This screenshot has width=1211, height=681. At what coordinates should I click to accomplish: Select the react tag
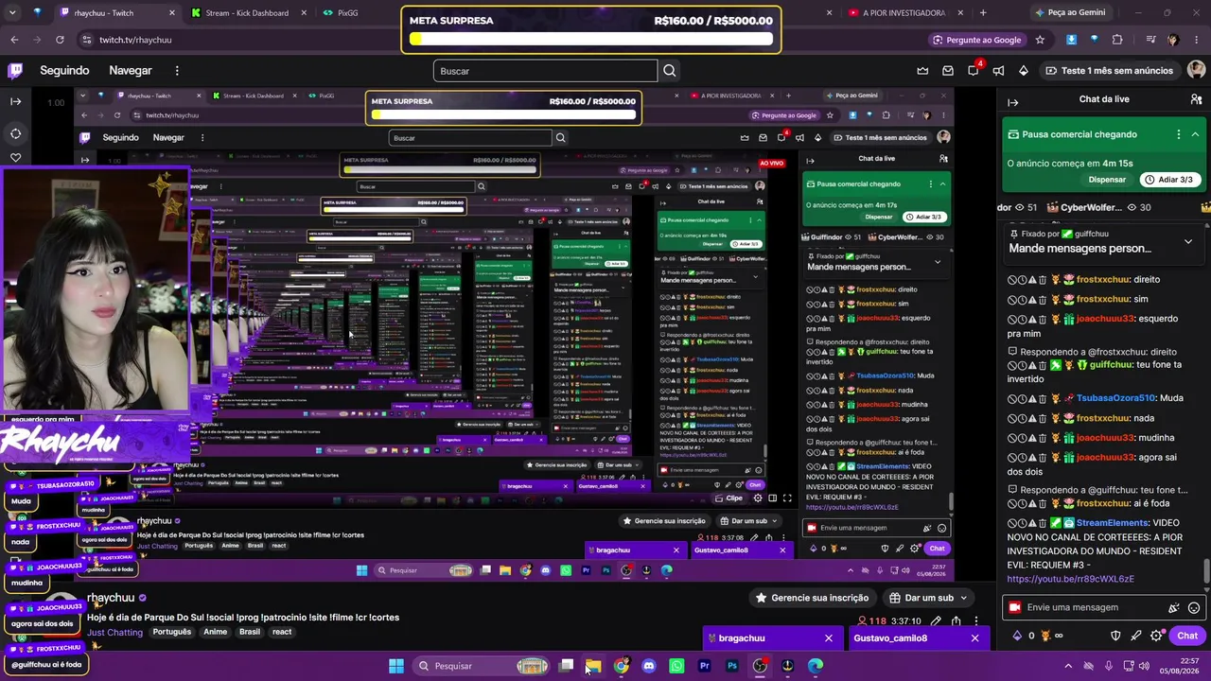point(282,632)
